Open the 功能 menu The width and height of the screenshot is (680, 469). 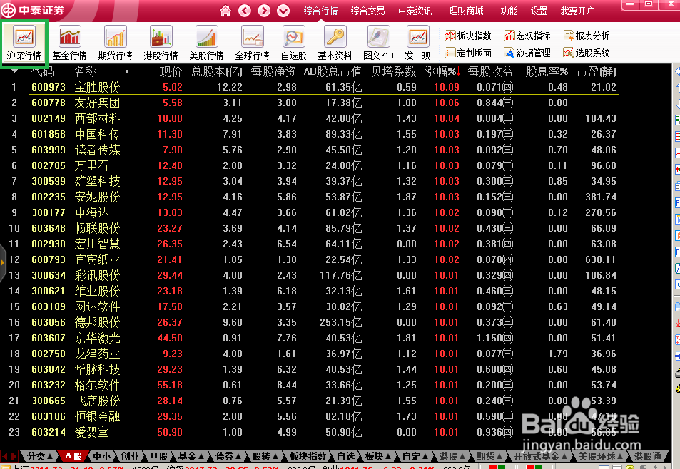509,11
